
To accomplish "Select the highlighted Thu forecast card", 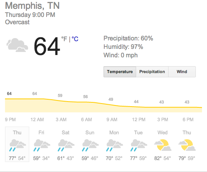I will click(x=17, y=144).
